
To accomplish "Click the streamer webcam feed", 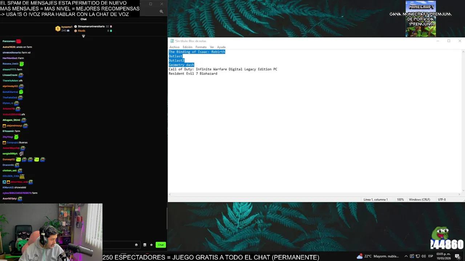I will [51, 232].
